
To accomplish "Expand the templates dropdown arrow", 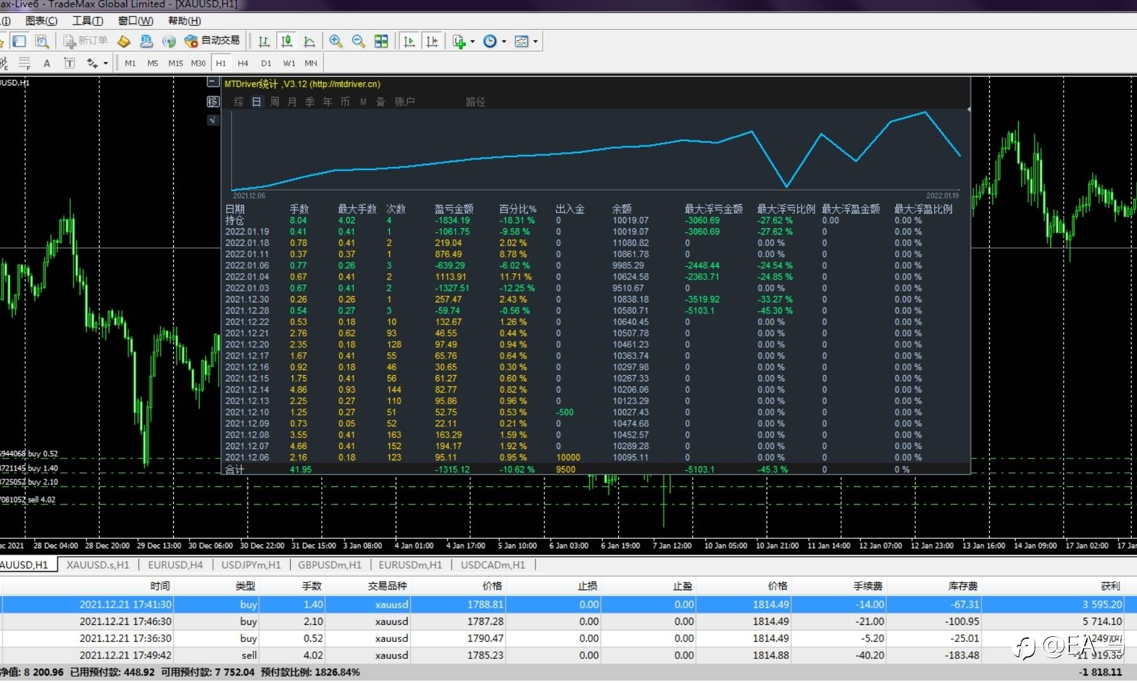I will click(x=535, y=42).
